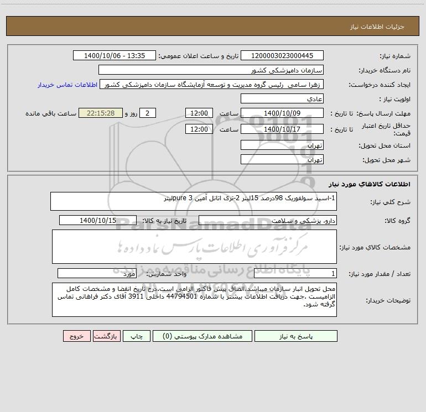The height and width of the screenshot is (412, 426).
Task: Click the پاسخ به نیاز button
Action: [296, 336]
